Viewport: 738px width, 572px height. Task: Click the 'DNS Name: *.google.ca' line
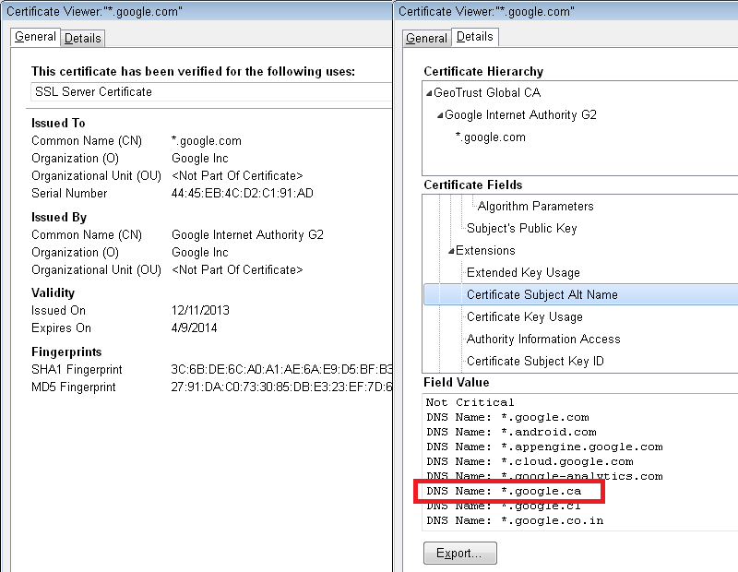pos(504,491)
